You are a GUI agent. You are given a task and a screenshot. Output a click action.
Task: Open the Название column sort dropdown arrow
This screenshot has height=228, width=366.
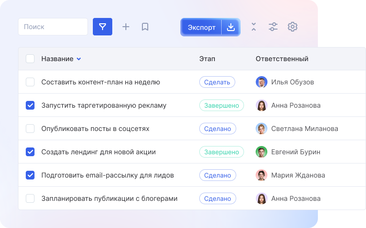(x=79, y=59)
